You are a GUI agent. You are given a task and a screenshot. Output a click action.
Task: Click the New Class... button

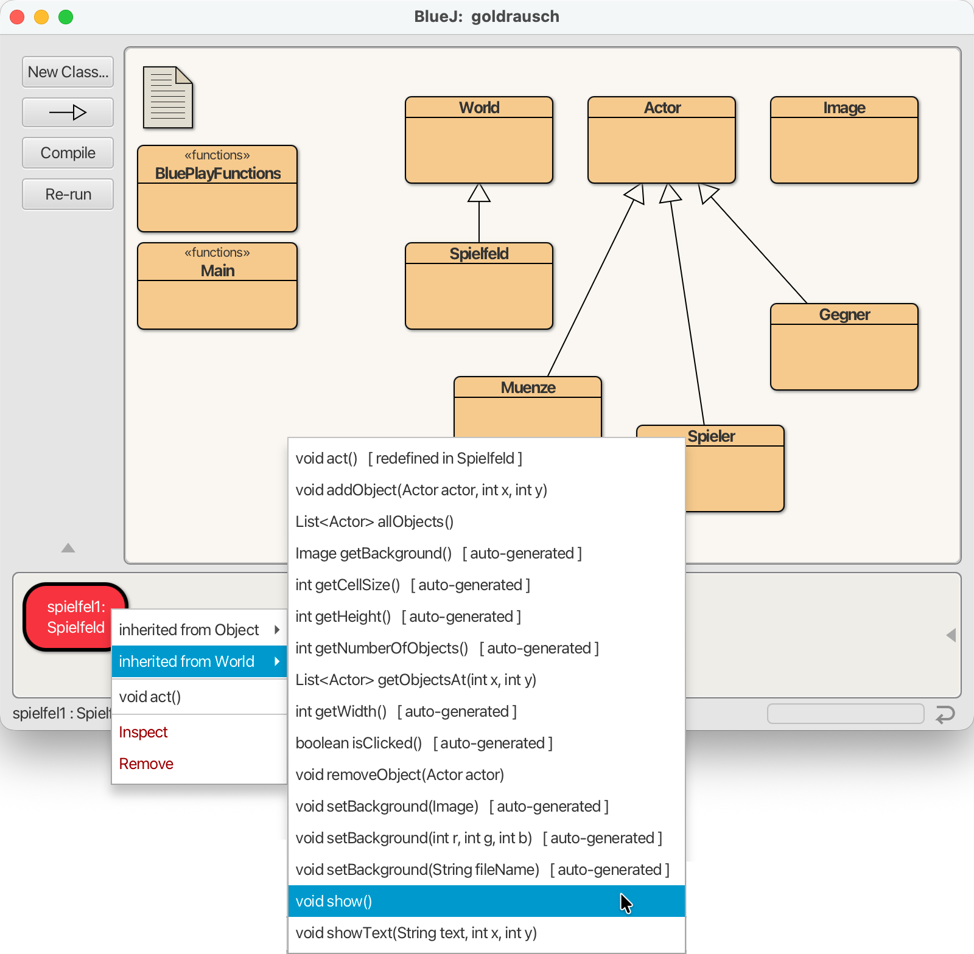tap(68, 72)
